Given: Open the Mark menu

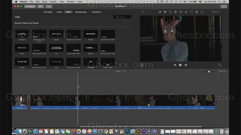Looking at the screenshot, I should (x=45, y=2).
